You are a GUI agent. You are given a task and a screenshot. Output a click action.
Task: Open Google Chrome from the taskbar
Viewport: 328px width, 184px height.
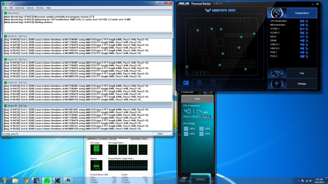[26, 180]
